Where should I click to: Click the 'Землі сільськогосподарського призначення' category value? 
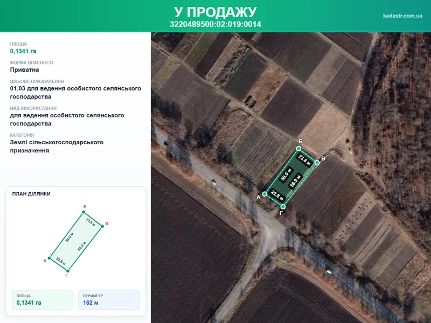point(57,146)
